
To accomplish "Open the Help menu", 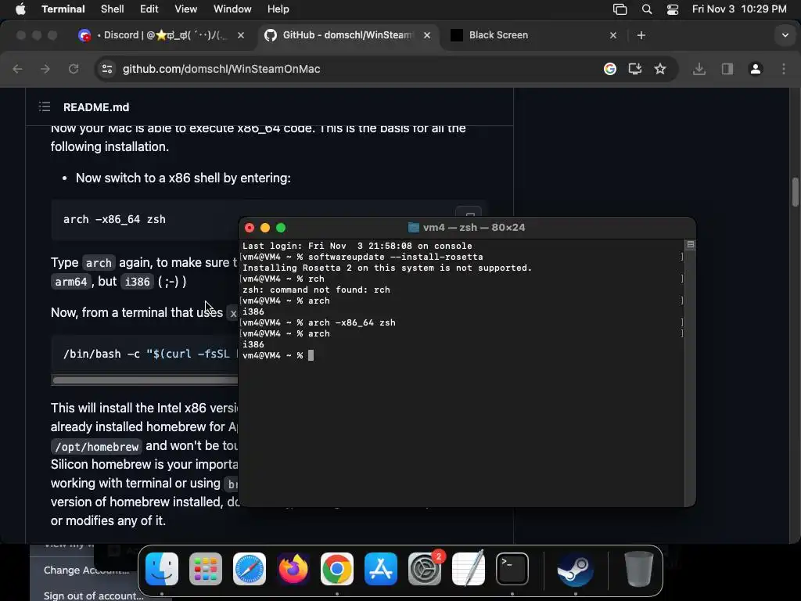I will 278,9.
